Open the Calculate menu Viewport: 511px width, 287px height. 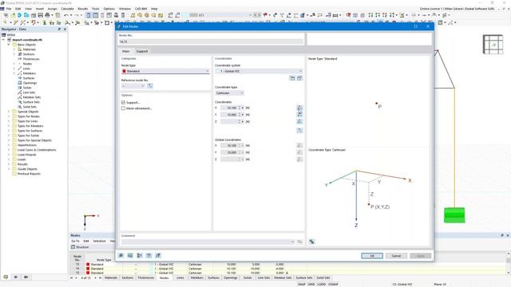(x=67, y=9)
